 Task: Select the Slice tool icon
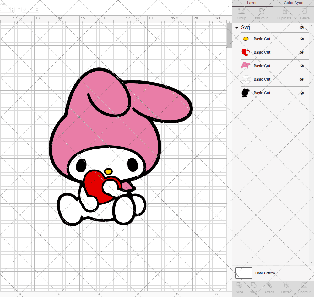[239, 285]
